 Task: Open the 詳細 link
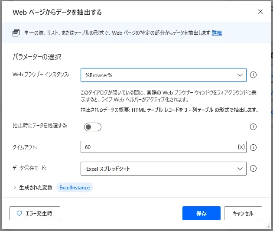217,33
